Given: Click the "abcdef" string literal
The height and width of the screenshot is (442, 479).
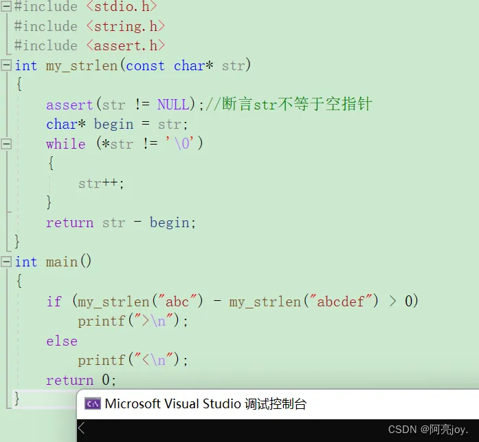Looking at the screenshot, I should [x=341, y=302].
